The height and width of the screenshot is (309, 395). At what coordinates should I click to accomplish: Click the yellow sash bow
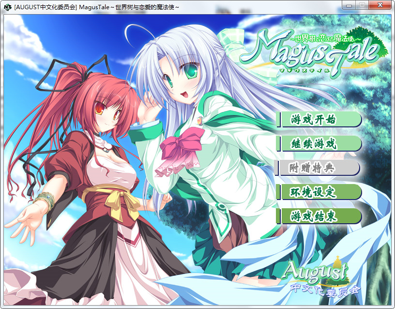click(x=106, y=199)
